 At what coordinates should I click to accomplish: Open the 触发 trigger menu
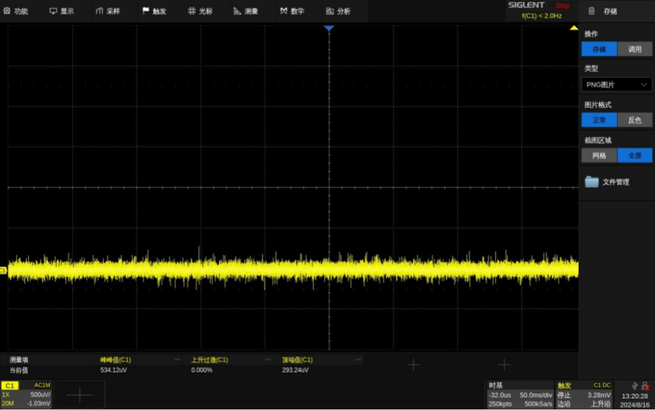pyautogui.click(x=154, y=12)
